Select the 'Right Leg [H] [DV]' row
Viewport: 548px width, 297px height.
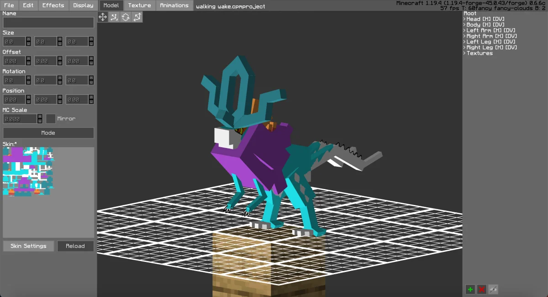tap(492, 47)
